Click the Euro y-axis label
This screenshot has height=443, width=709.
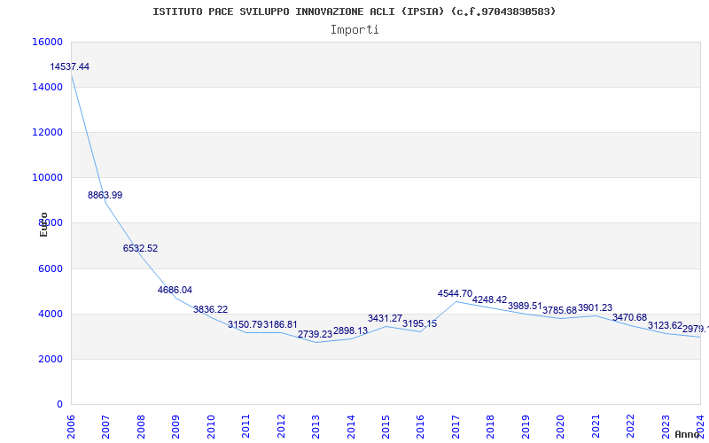click(43, 224)
